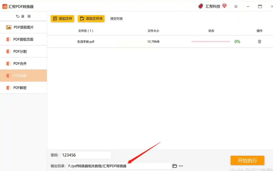Screen dimensions: 273x171
Task: Click the 添加文件 button
Action: 63,19
